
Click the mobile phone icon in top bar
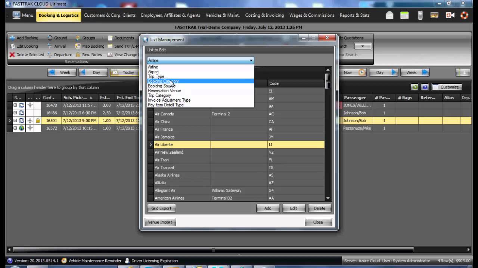point(420,15)
